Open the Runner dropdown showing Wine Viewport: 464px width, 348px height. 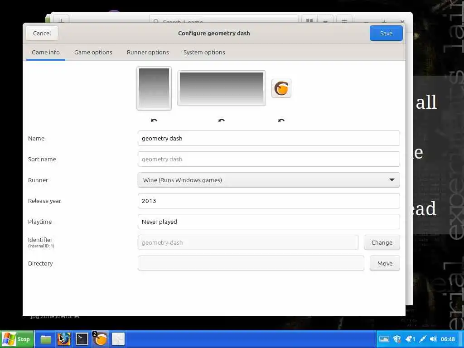click(x=269, y=180)
